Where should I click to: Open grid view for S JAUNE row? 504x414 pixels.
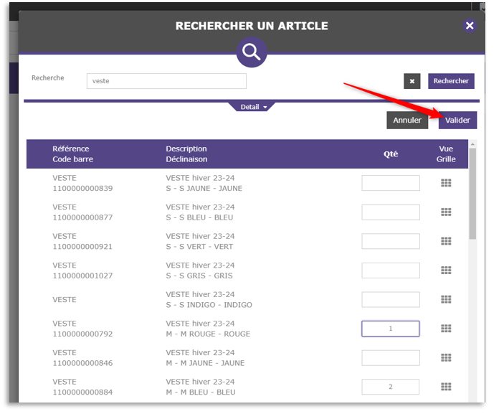[446, 183]
